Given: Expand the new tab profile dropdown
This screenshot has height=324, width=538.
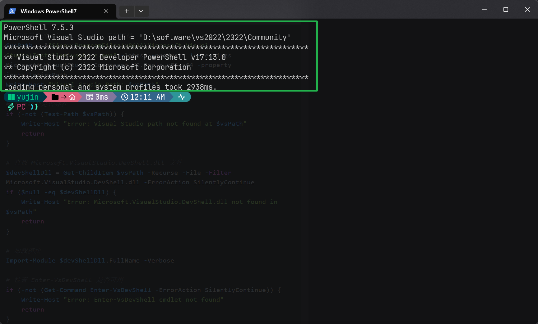Looking at the screenshot, I should click(x=141, y=11).
